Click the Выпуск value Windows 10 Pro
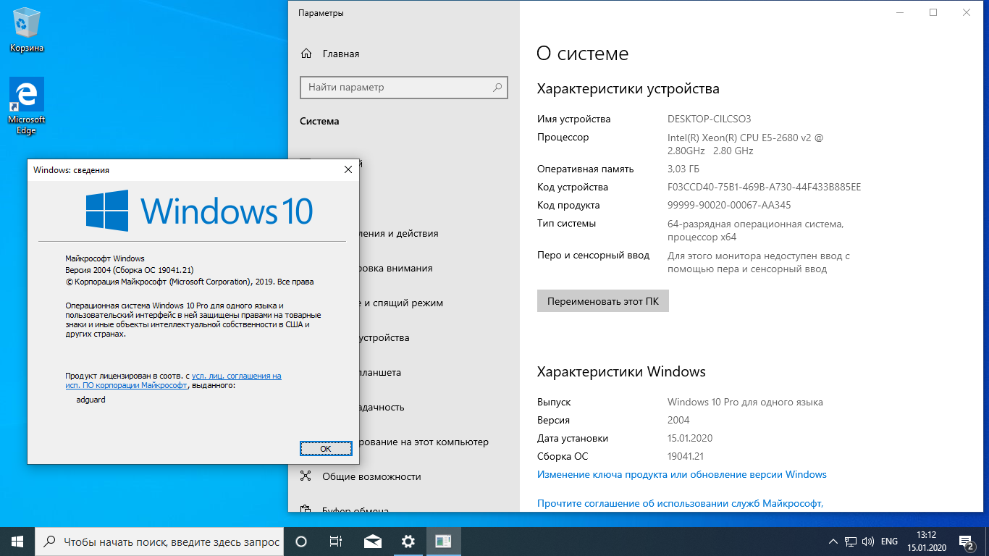 pyautogui.click(x=745, y=402)
